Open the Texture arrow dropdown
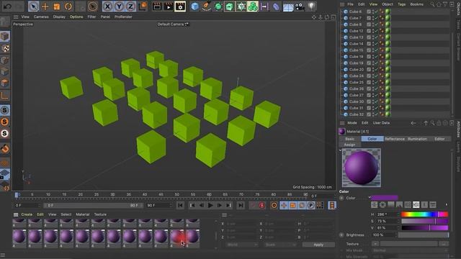This screenshot has height=259, width=461. [375, 244]
